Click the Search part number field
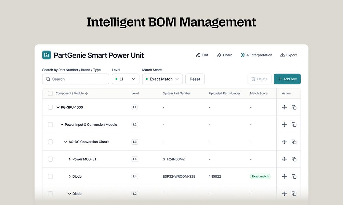 point(76,79)
